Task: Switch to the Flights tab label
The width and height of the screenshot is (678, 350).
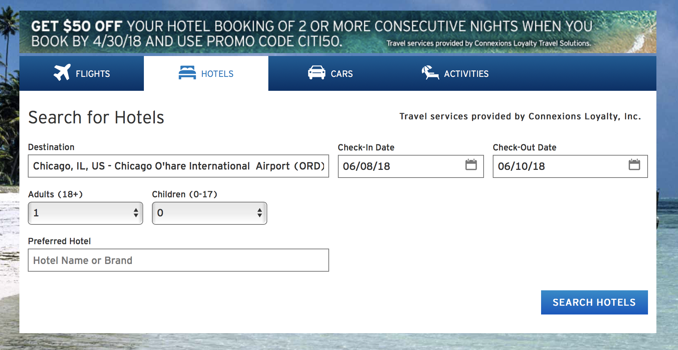Action: 93,74
